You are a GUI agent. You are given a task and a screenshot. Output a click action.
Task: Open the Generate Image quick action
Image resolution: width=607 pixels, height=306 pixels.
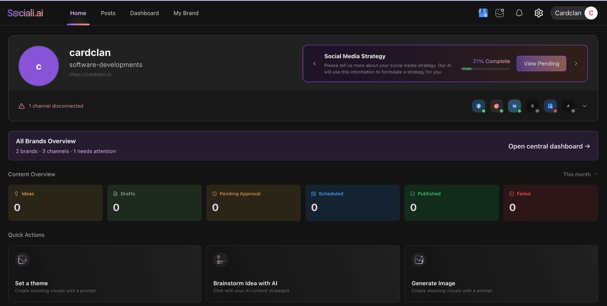coord(501,274)
